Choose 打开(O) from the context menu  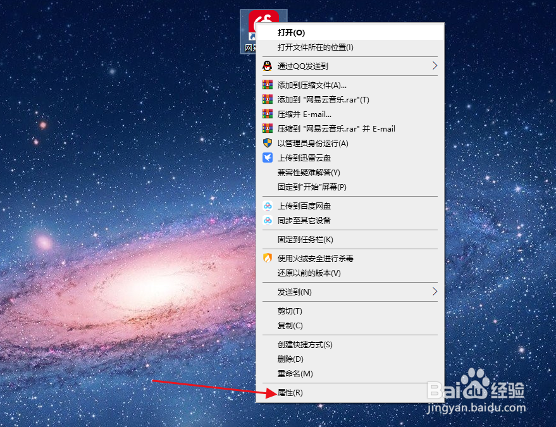350,33
